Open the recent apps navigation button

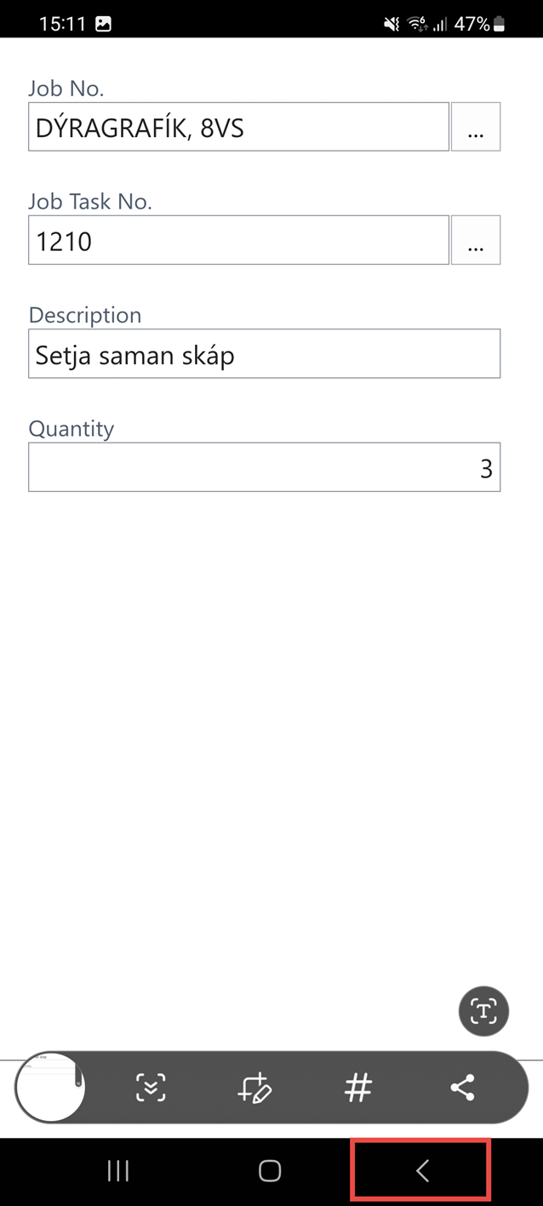pos(118,1171)
